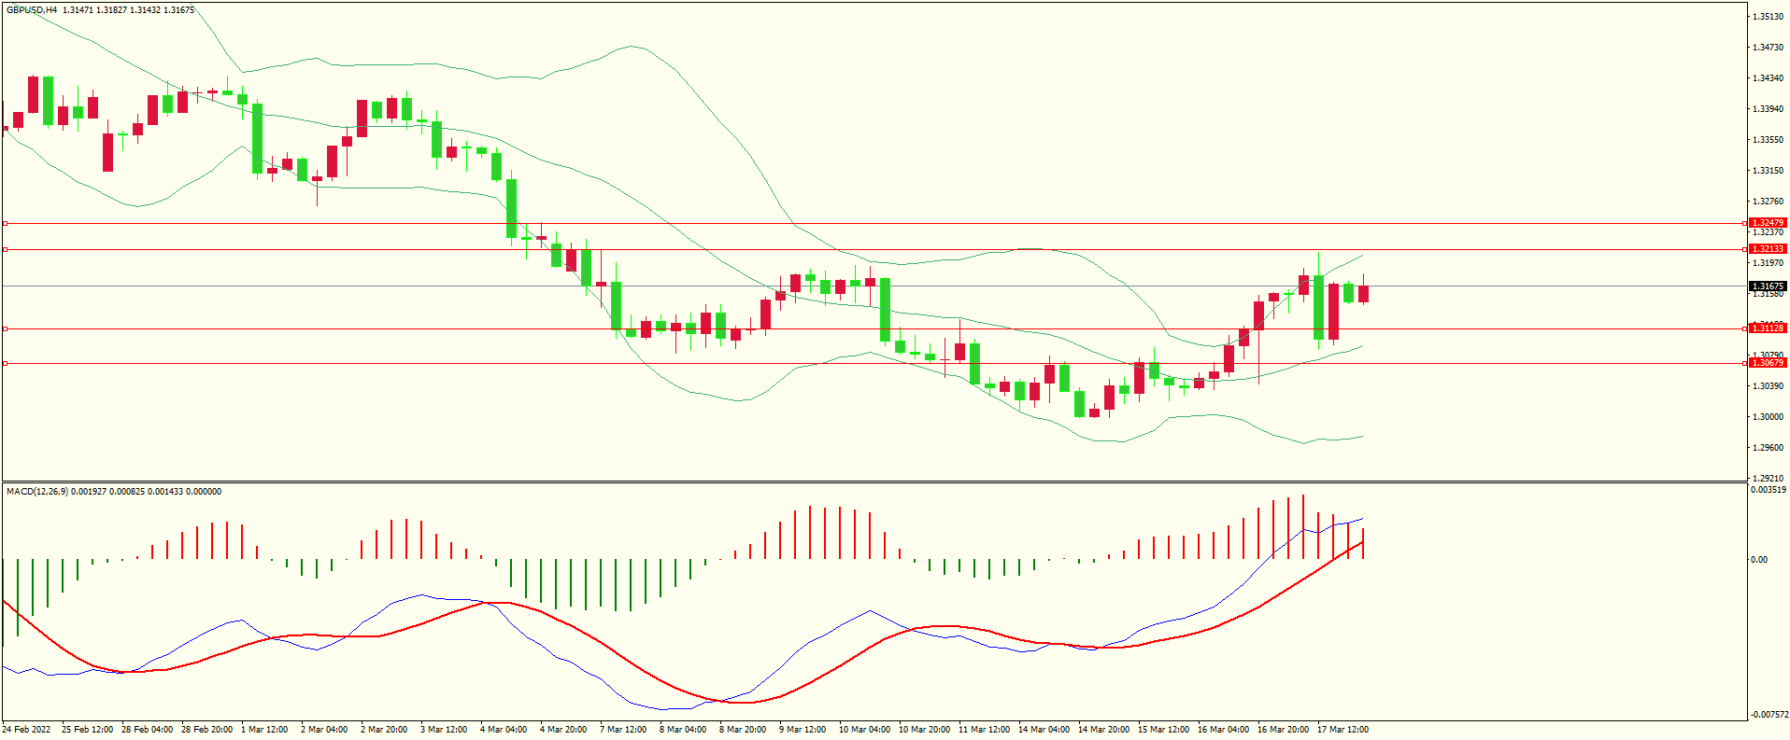The height and width of the screenshot is (740, 1790).
Task: Click the 2 Mar 20:00 time label
Action: coord(384,730)
